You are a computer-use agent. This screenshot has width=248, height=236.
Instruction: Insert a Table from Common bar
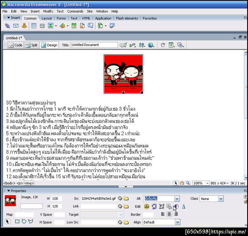click(34, 26)
